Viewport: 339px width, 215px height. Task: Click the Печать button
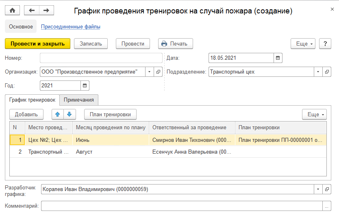(x=175, y=44)
